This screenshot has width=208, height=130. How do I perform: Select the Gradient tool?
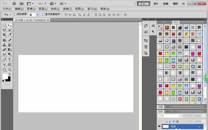pyautogui.click(x=10, y=49)
